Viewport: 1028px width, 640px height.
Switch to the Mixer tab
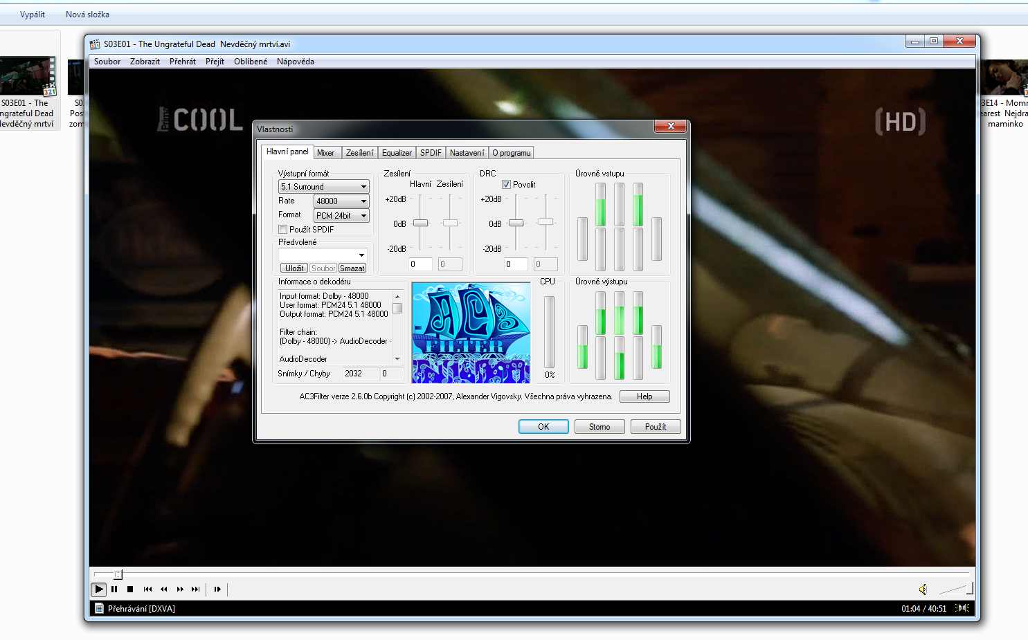325,153
